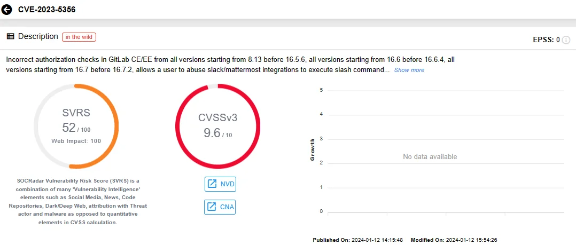576x245 pixels.
Task: Click the Description list icon
Action: (11, 36)
